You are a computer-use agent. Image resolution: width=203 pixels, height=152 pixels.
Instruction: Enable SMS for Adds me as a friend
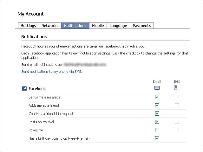(177, 105)
